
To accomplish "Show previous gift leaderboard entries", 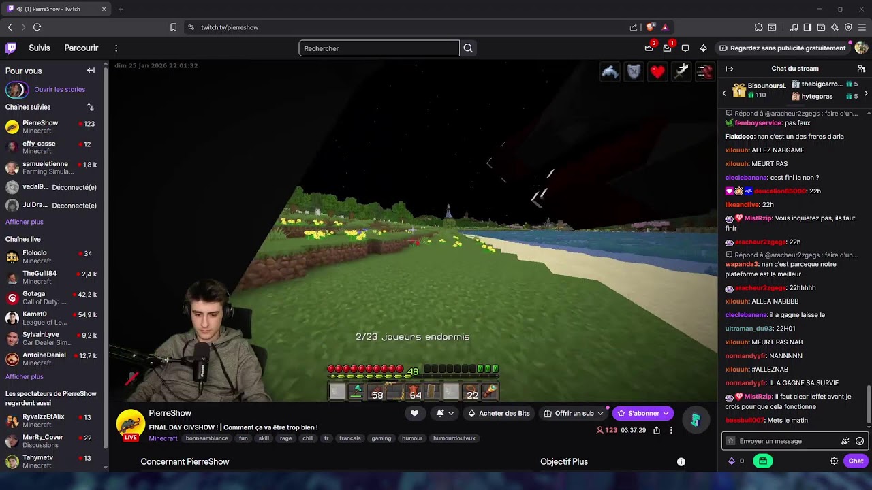I will click(x=724, y=93).
